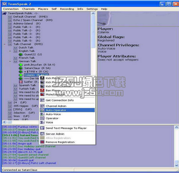
Task: Click the Default Channel icon
Action: click(10, 17)
